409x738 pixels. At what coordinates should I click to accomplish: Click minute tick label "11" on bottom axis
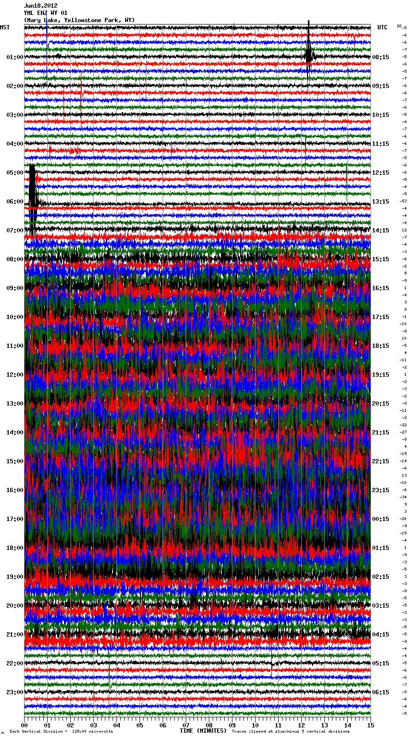pyautogui.click(x=279, y=725)
